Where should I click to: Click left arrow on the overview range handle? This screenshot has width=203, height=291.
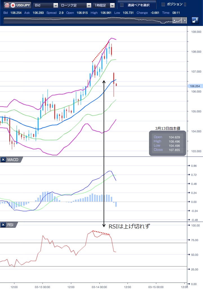(x=175, y=21)
